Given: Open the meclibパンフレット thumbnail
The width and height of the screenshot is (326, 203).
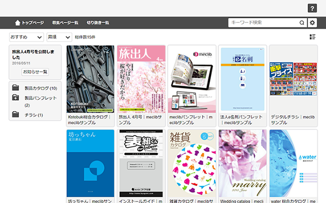Looking at the screenshot, I should [192, 79].
